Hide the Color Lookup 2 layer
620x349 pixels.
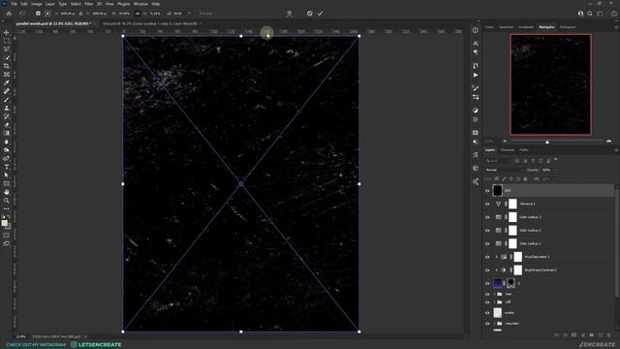pyautogui.click(x=487, y=217)
